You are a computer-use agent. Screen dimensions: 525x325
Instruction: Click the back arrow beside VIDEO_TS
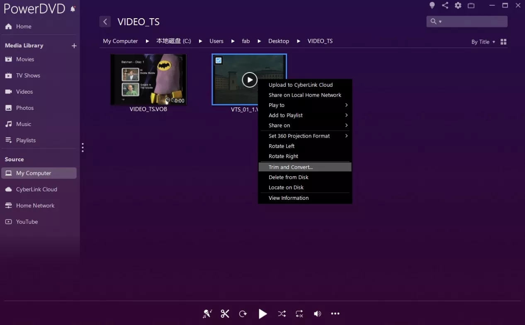point(105,22)
